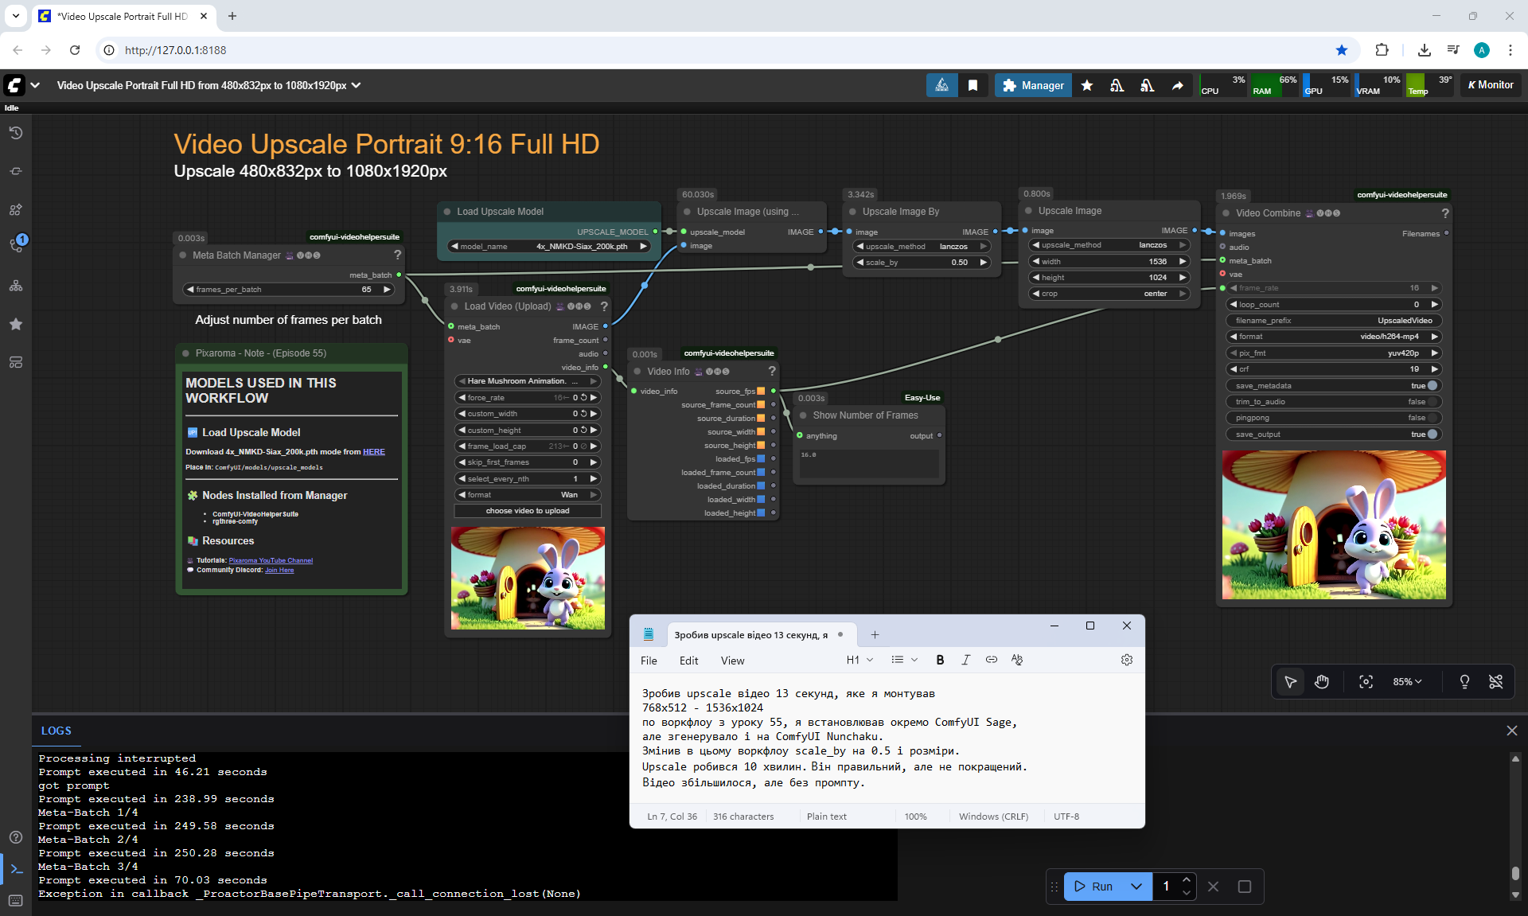Click the Manager button
Screen dimensions: 1528x916
click(x=1033, y=85)
